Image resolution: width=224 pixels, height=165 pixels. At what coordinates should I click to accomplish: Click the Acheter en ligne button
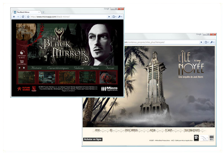(93, 139)
